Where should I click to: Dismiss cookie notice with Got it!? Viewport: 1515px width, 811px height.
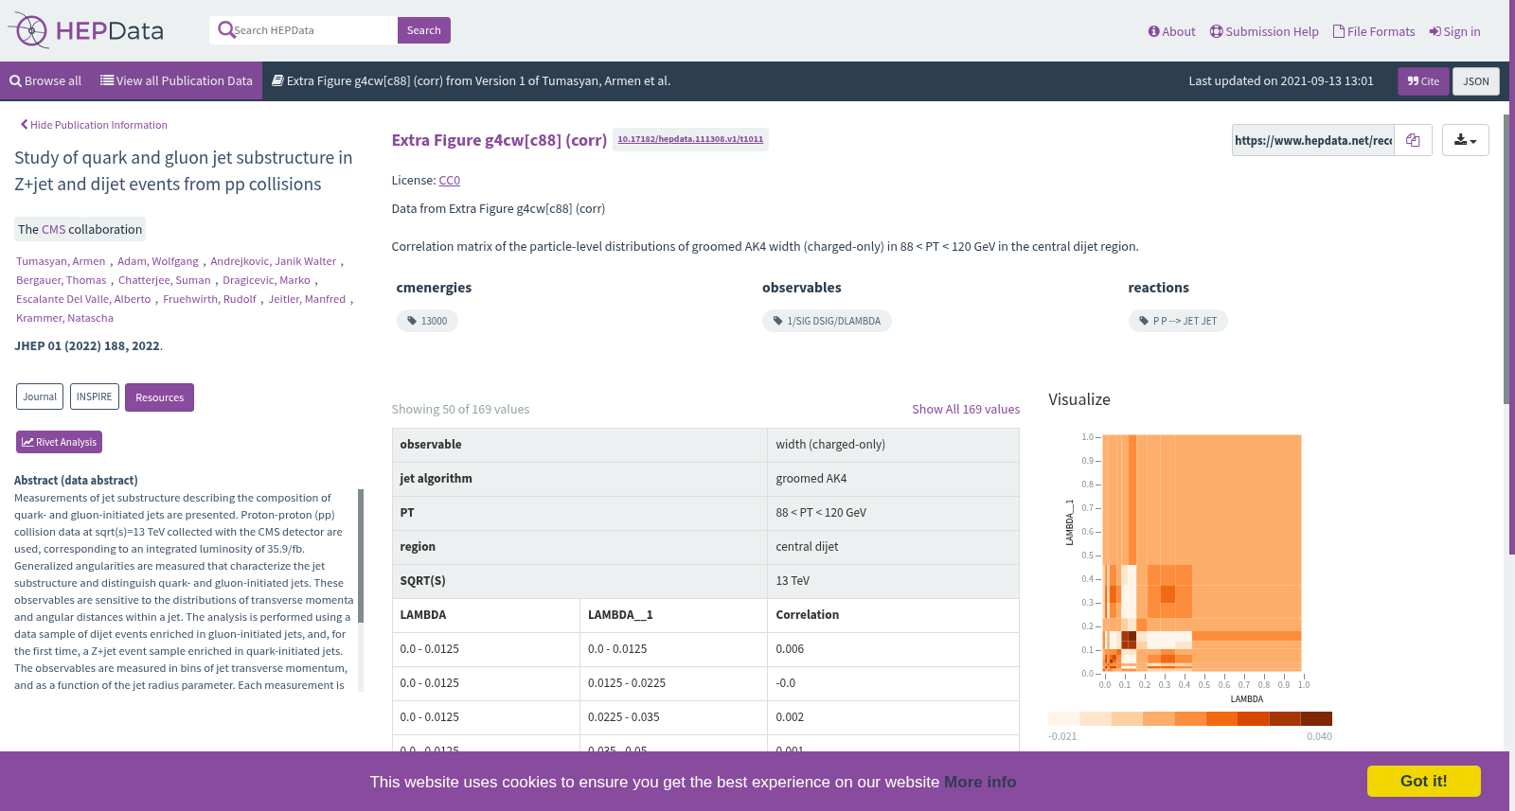[x=1424, y=782]
